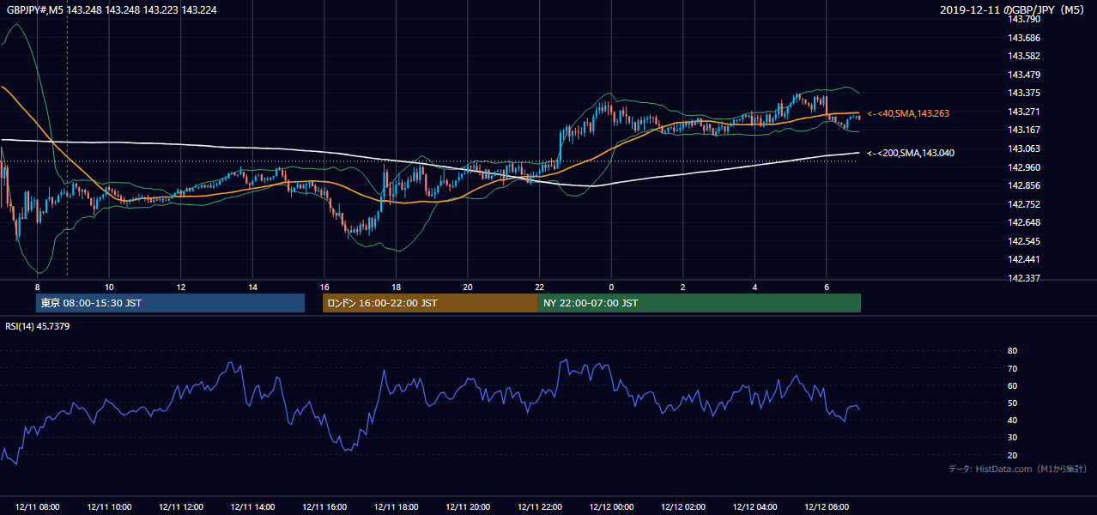The width and height of the screenshot is (1097, 515).
Task: Click the 12/11 20:00 bottom timestamp
Action: pos(468,507)
